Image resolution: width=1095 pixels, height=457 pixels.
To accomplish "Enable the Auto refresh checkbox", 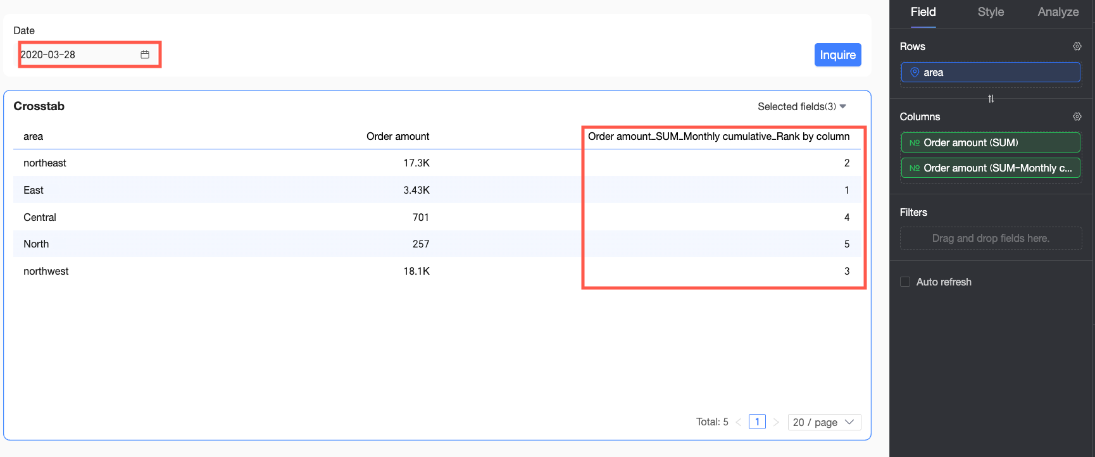I will pos(905,282).
